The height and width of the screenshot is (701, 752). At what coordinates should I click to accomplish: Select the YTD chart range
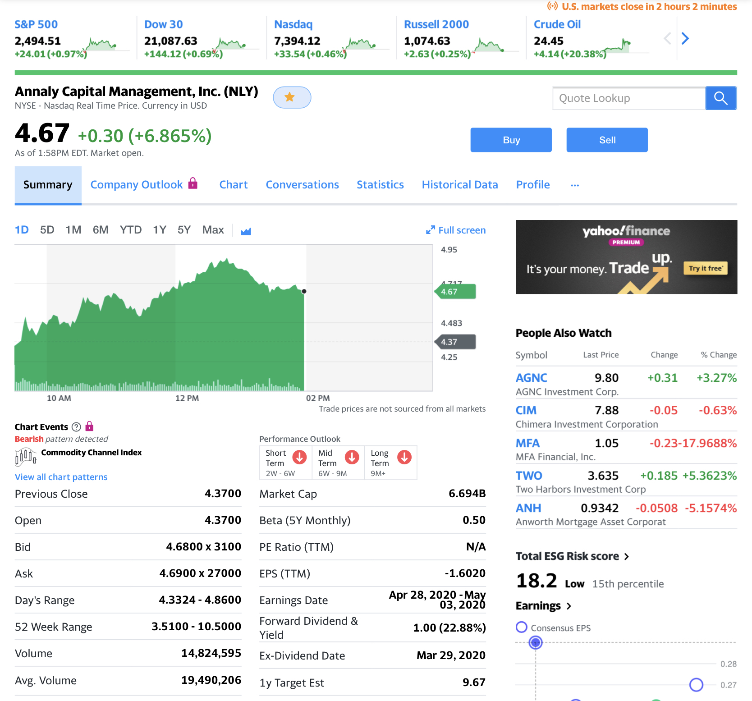tap(131, 230)
